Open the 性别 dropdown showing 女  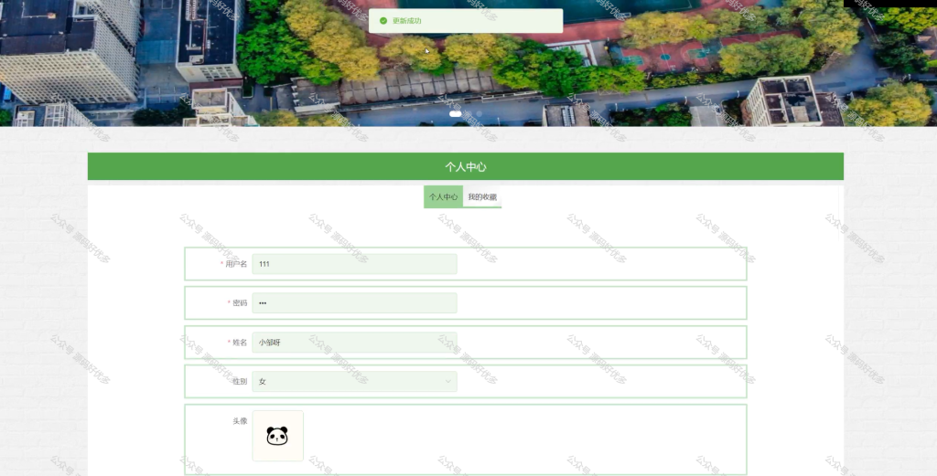354,381
